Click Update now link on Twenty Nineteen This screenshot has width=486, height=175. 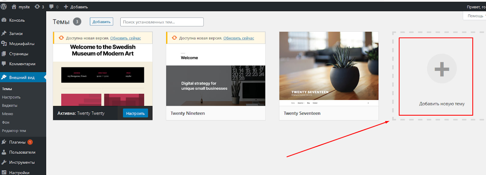click(x=238, y=38)
